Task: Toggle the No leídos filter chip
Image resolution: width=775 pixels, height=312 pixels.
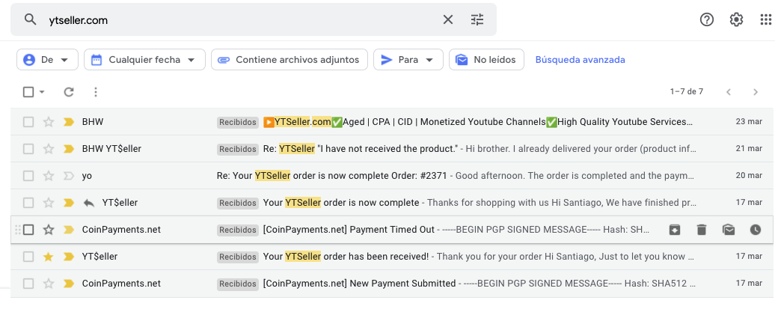Action: tap(486, 59)
